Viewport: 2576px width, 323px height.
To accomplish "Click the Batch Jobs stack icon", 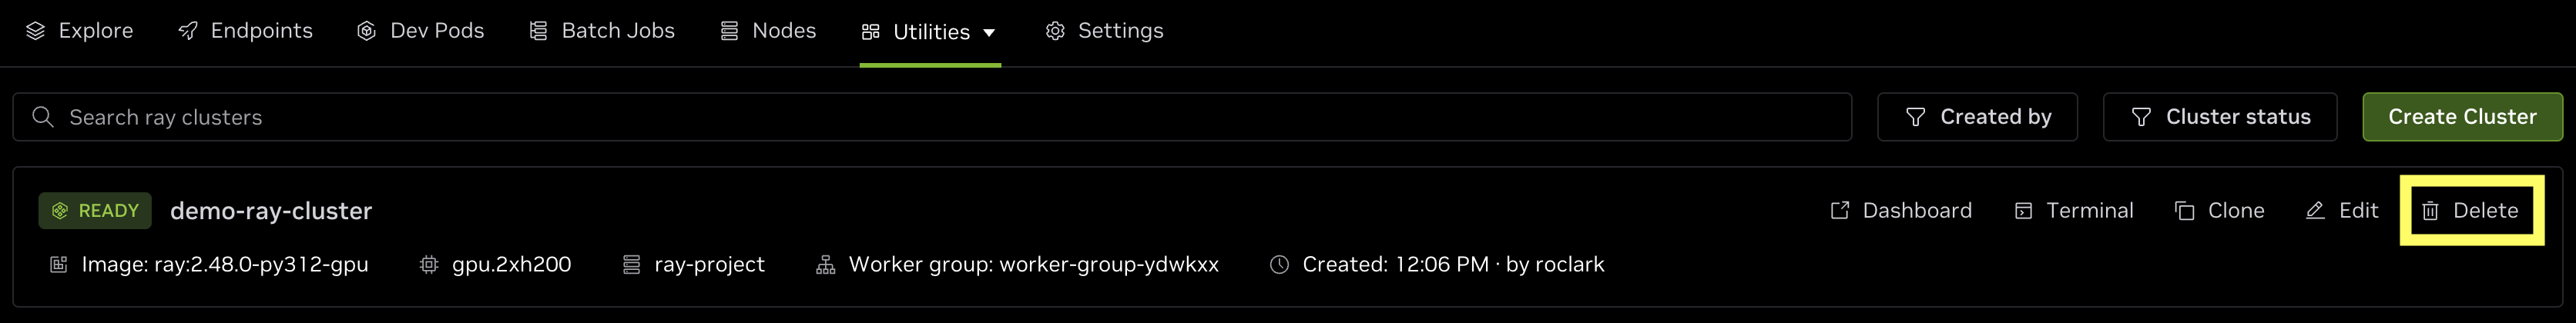I will point(539,31).
